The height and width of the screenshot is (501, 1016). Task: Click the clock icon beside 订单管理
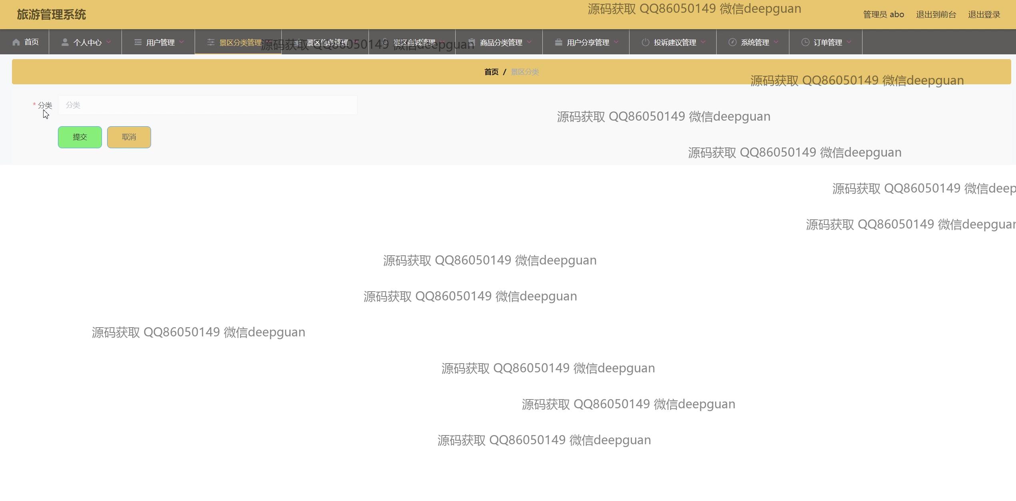[805, 42]
